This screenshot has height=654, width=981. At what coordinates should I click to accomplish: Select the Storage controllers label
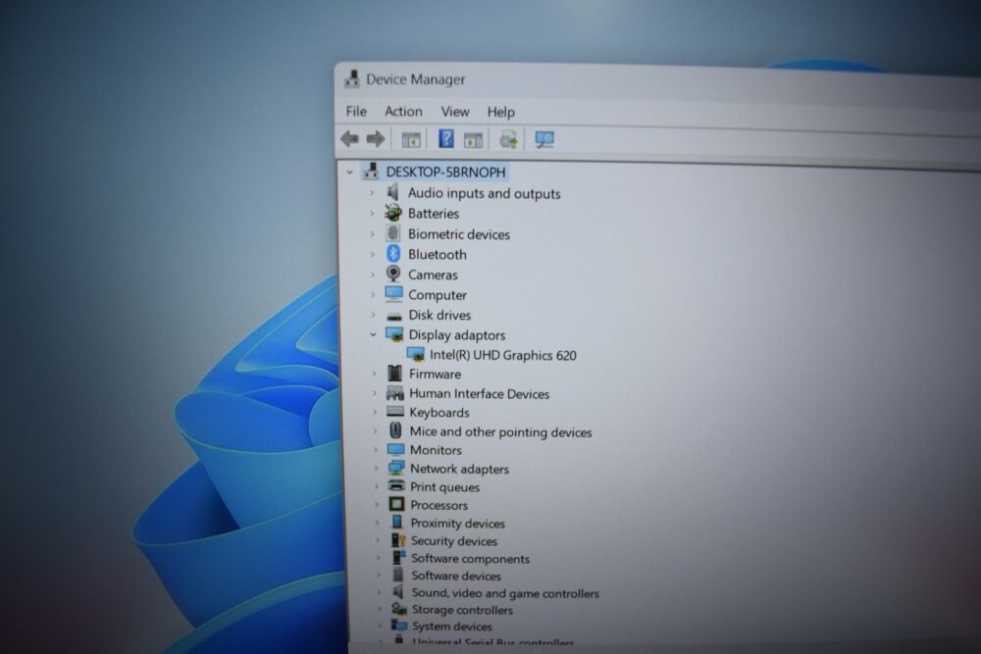[x=462, y=610]
